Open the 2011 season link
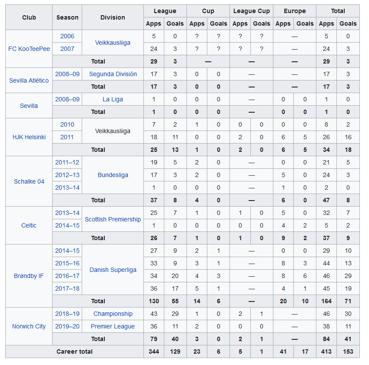369x365 pixels. tap(67, 137)
